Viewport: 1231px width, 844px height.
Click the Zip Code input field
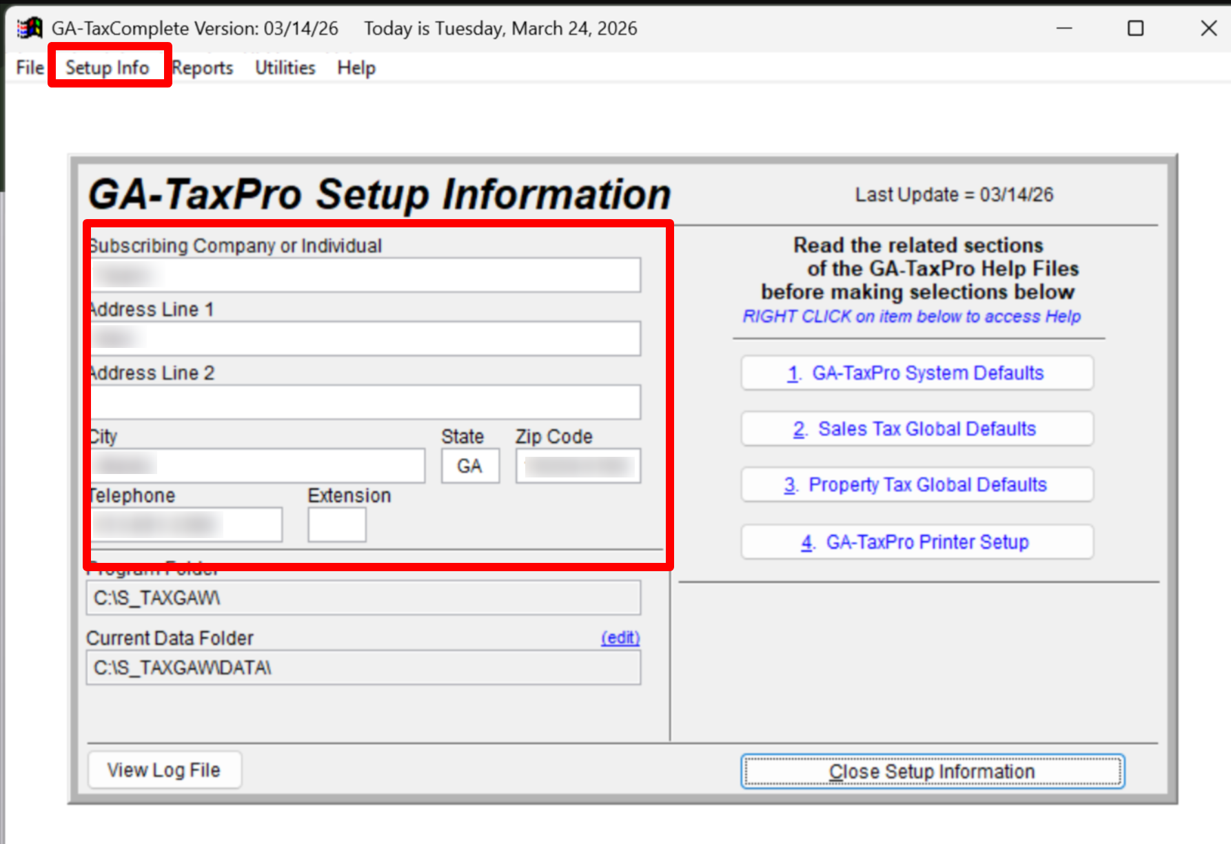[578, 466]
